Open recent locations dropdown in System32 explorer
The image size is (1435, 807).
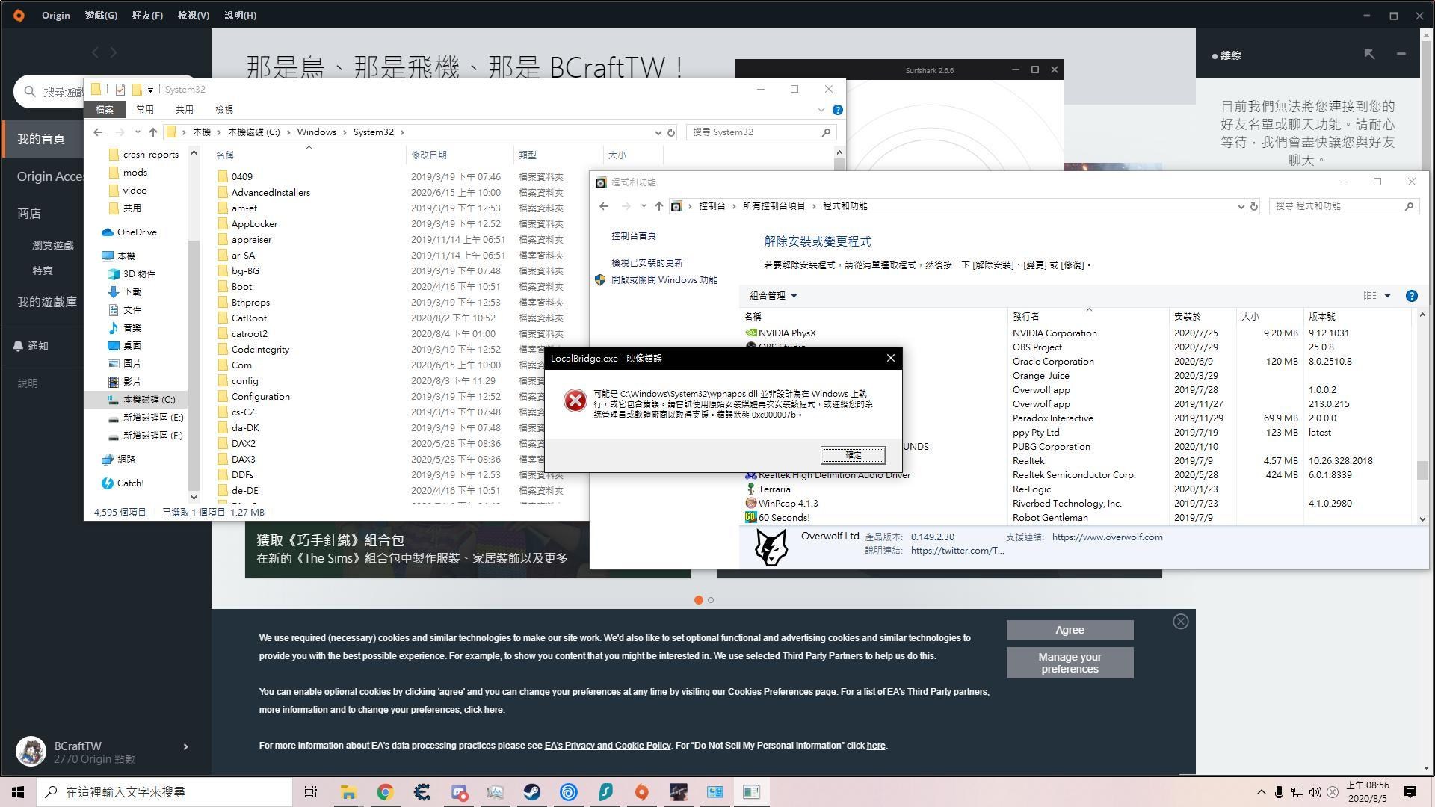tap(138, 132)
